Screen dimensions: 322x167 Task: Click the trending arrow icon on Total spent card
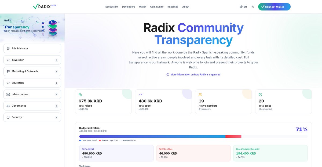[x=140, y=95]
